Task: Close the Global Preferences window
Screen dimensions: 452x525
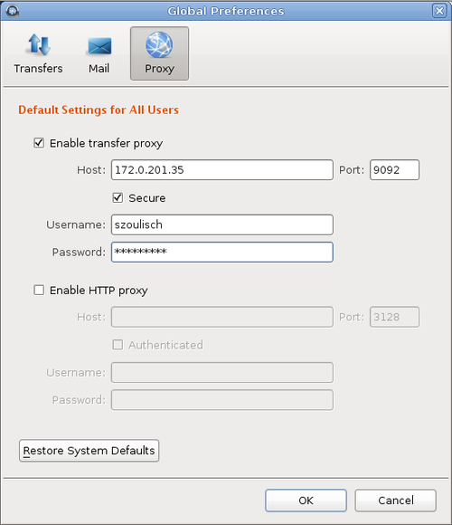Action: click(x=439, y=11)
